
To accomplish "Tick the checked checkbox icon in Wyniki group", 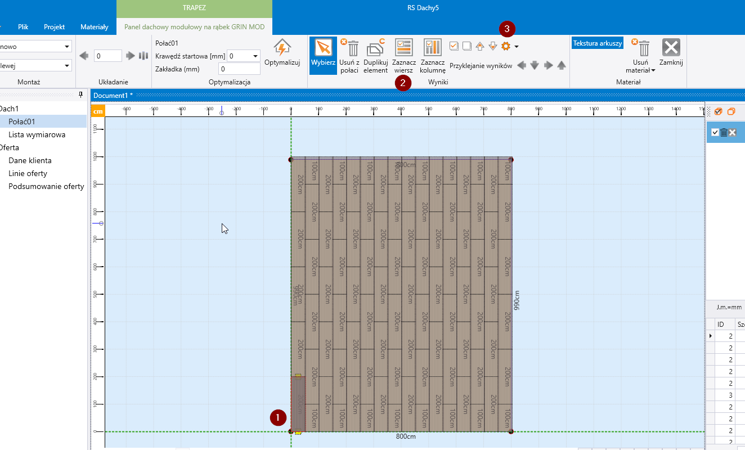I will 454,46.
